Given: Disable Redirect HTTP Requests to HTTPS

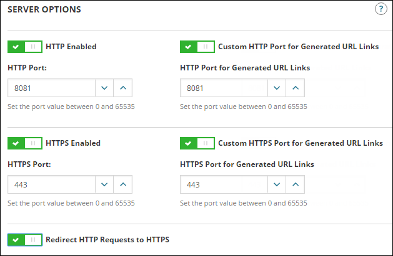Looking at the screenshot, I should point(25,240).
